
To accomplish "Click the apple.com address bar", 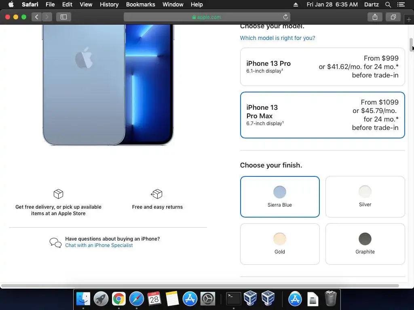I will pyautogui.click(x=207, y=17).
